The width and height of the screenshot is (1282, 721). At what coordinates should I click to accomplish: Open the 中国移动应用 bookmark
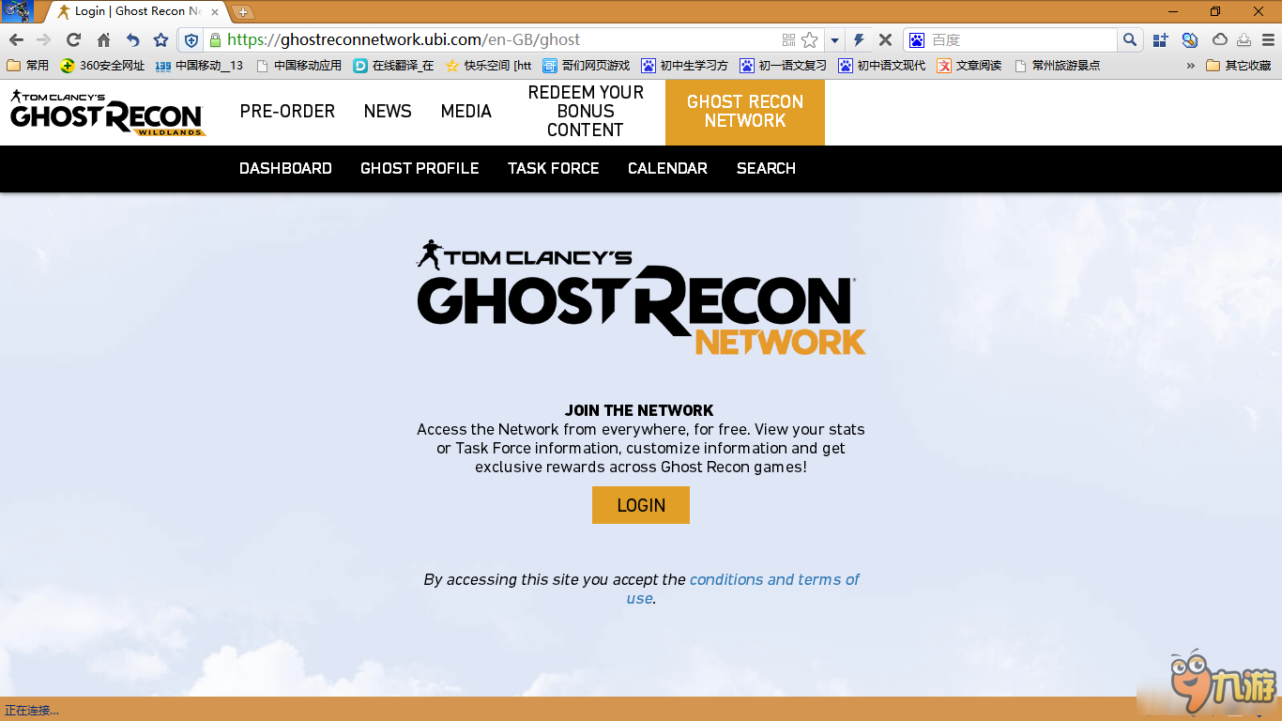click(x=298, y=66)
